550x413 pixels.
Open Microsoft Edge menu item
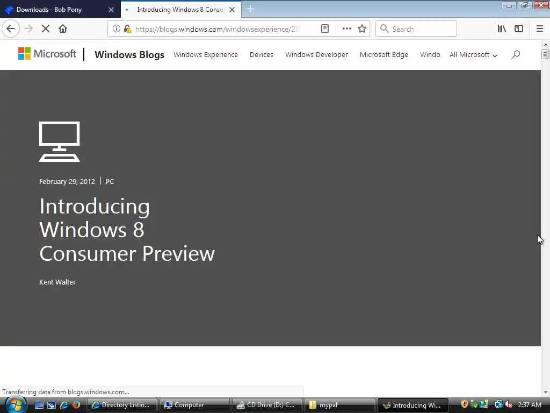tap(383, 55)
